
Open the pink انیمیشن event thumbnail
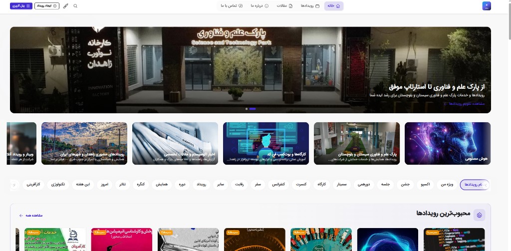point(122,240)
